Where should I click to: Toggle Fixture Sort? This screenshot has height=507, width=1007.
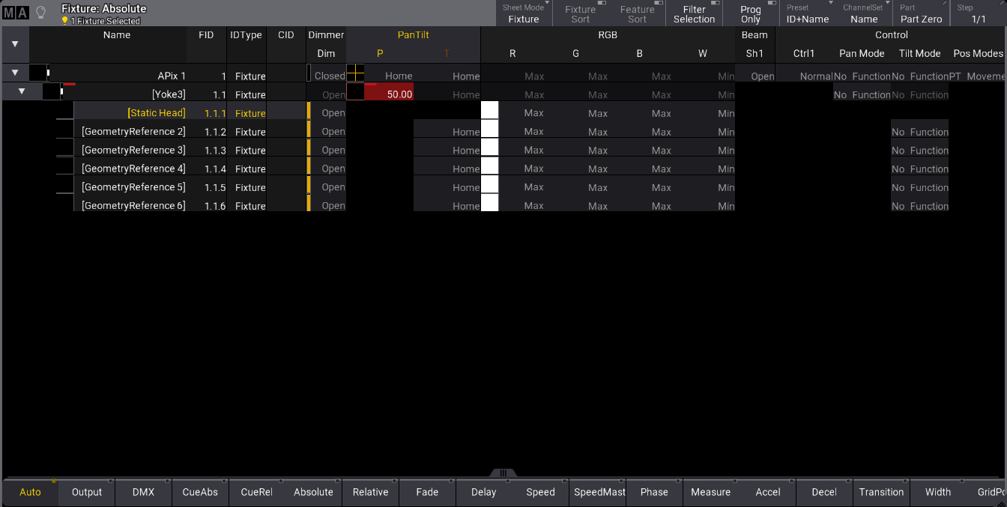(580, 13)
